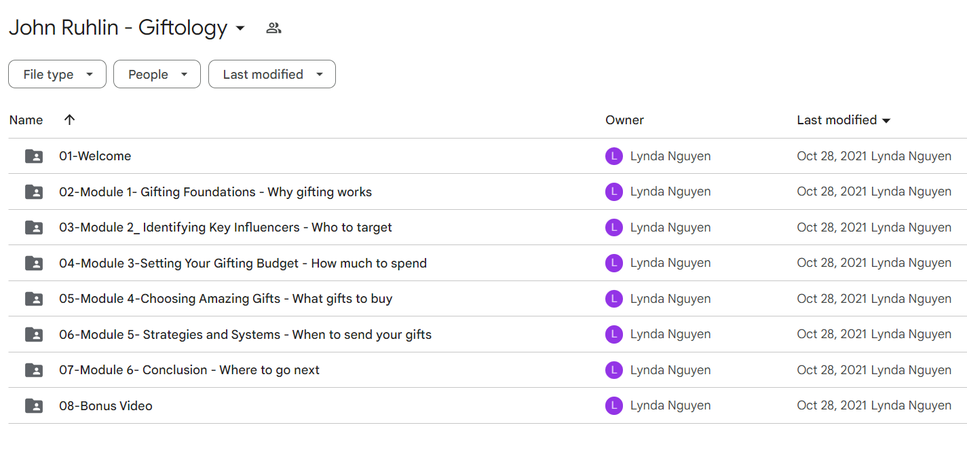Viewport: 967px width, 455px height.
Task: Select 02-Module 1- Gifting Foundations folder
Action: pos(215,192)
